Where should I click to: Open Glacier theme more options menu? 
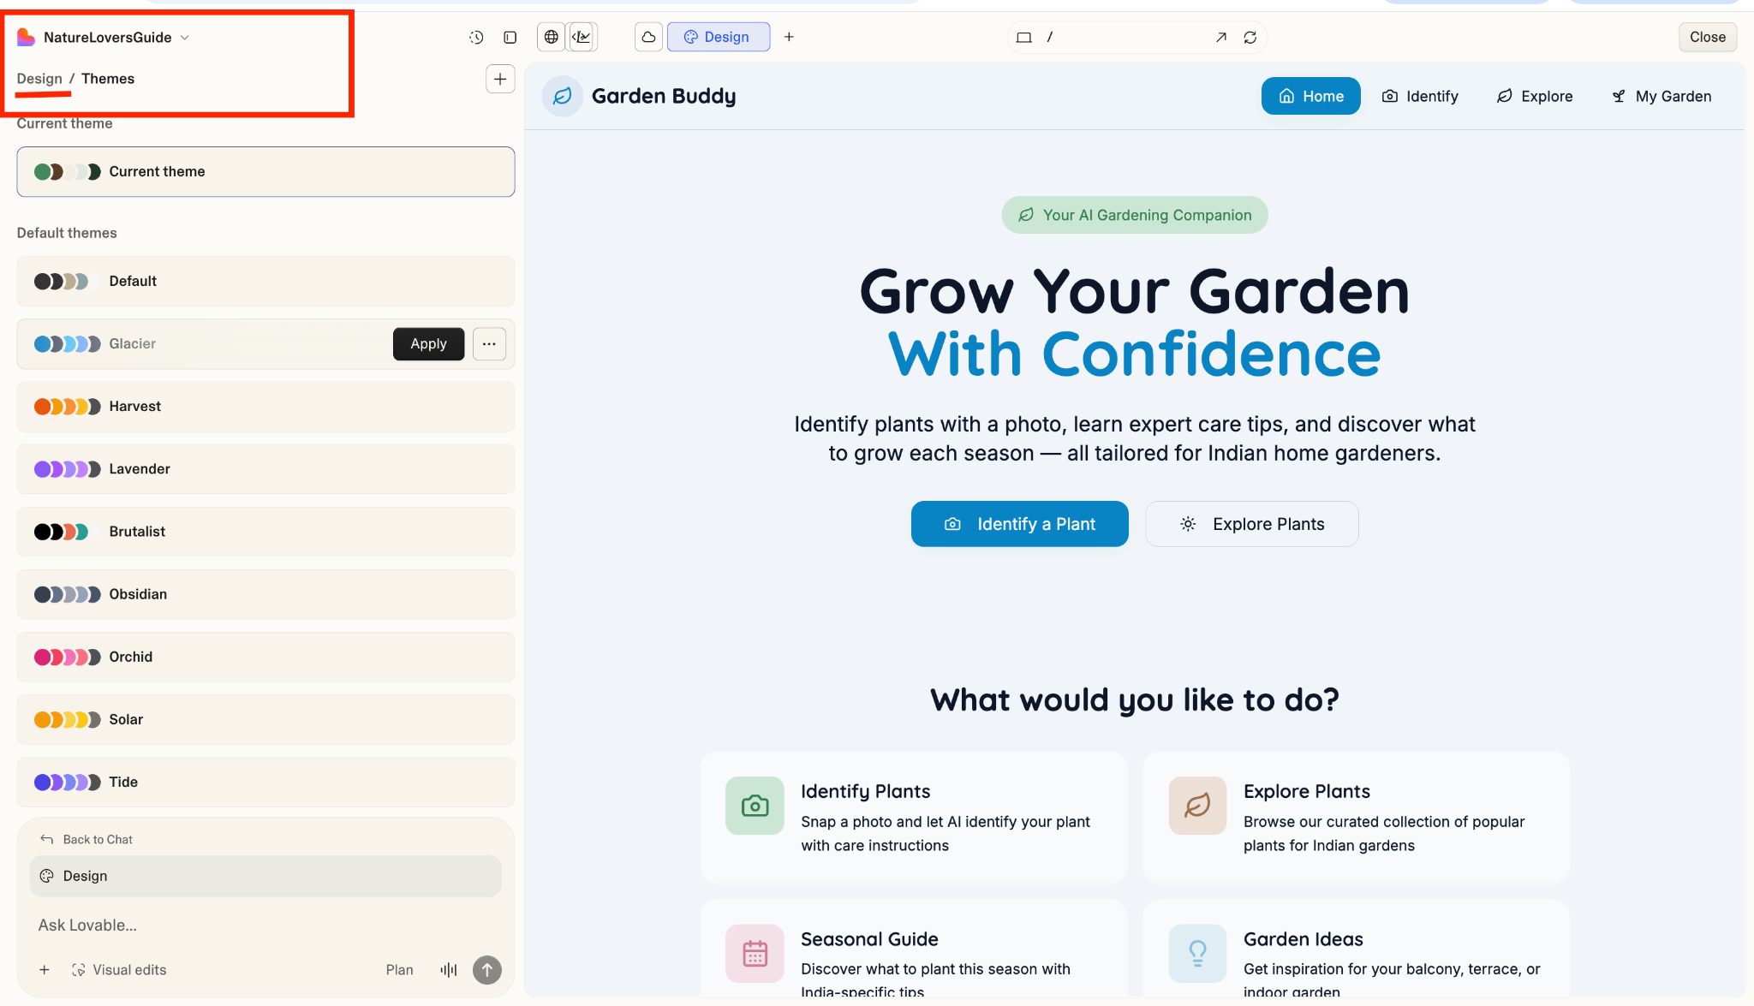coord(489,343)
